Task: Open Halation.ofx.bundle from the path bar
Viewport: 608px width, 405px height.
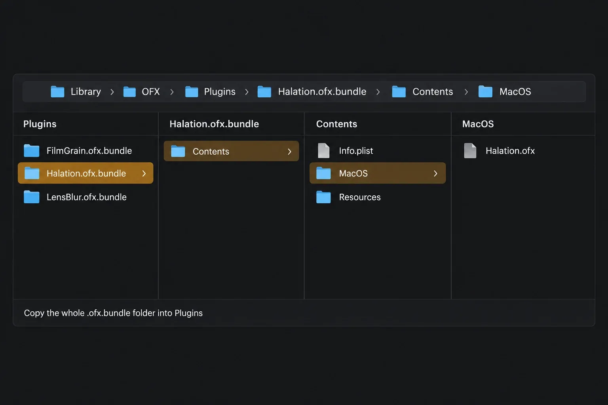Action: click(322, 92)
